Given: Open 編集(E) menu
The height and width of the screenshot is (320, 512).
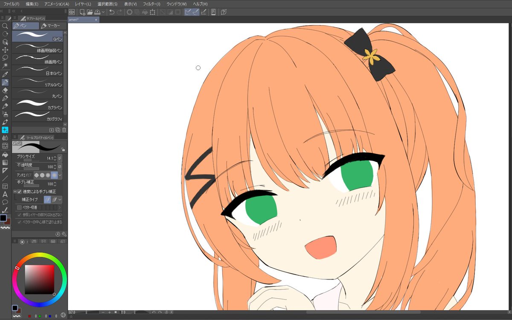Looking at the screenshot, I should pyautogui.click(x=32, y=3).
